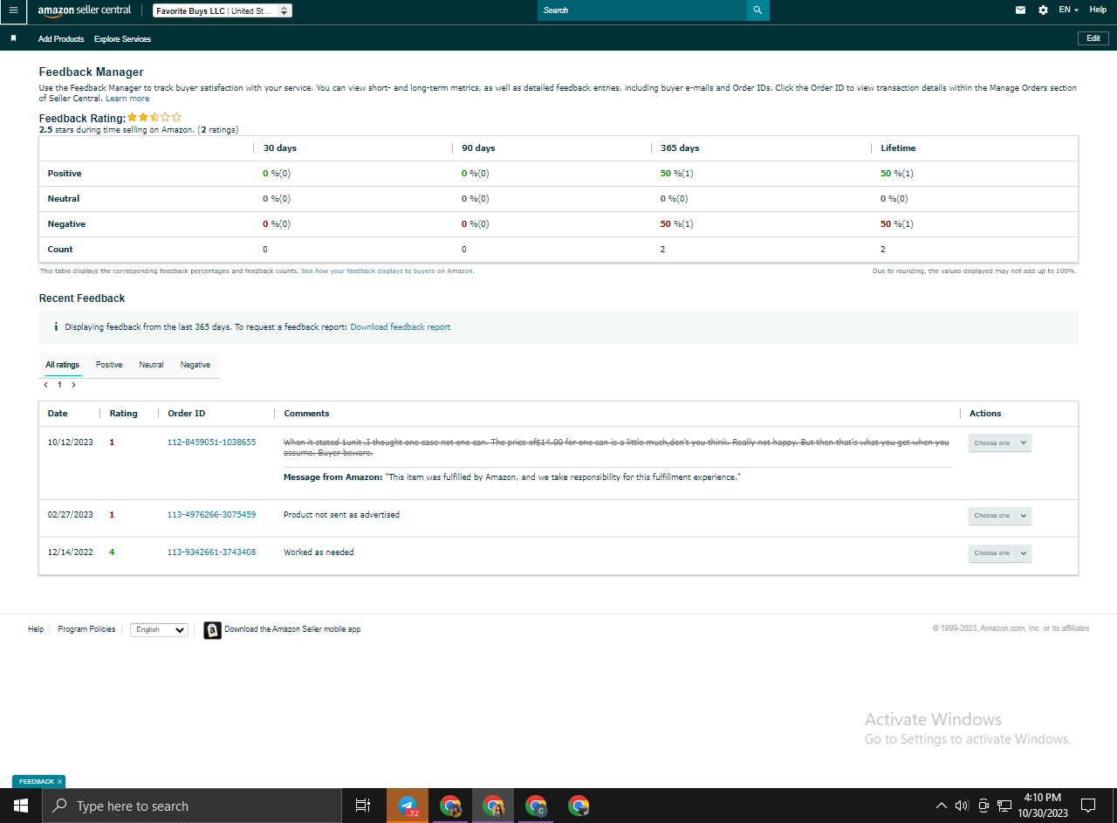
Task: Click See how your feedback displays link
Action: pyautogui.click(x=387, y=271)
